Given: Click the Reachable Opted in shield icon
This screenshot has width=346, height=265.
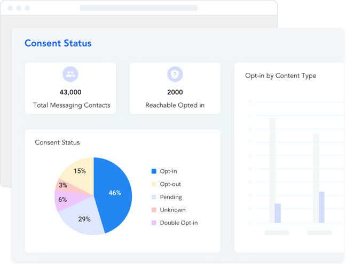Looking at the screenshot, I should (175, 74).
